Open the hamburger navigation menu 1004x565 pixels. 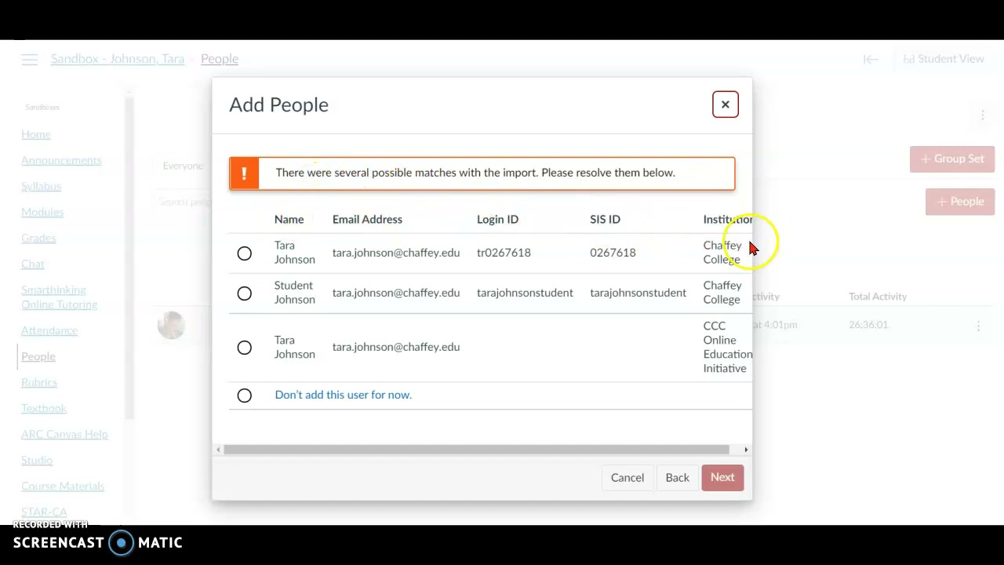pos(30,60)
